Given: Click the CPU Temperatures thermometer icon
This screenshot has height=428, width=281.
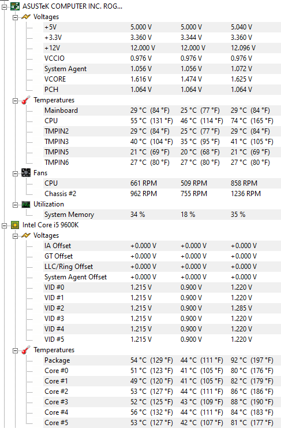Looking at the screenshot, I should click(26, 350).
